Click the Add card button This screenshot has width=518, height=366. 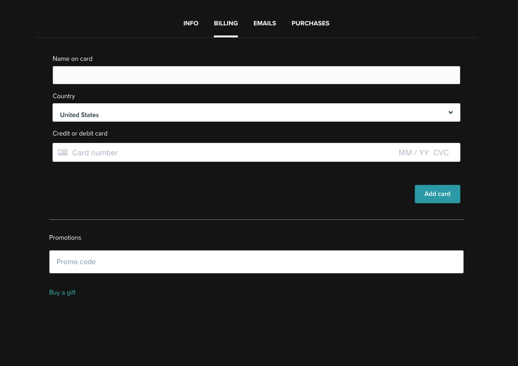437,194
